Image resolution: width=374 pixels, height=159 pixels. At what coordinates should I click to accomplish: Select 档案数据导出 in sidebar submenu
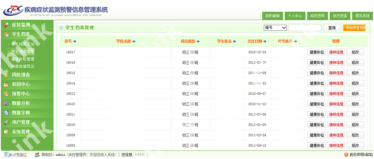coord(23,66)
